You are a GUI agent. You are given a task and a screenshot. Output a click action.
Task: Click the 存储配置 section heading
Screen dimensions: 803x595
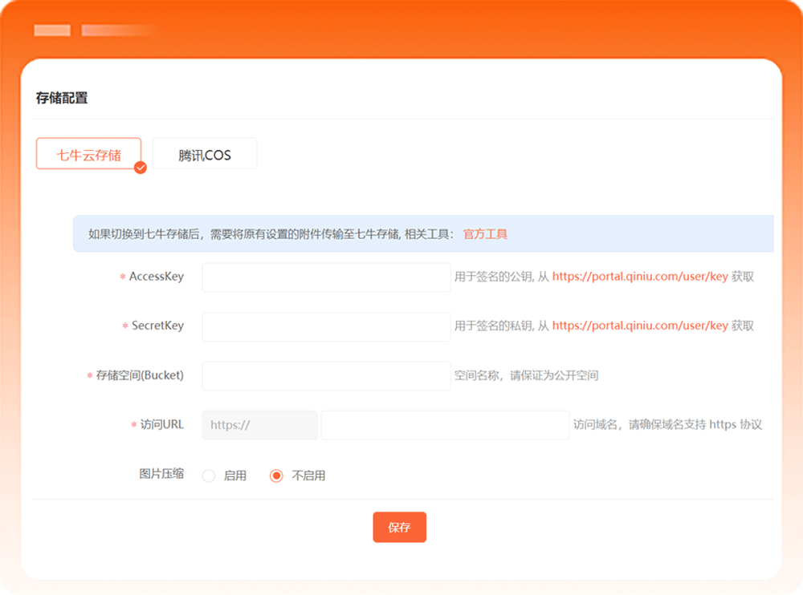pyautogui.click(x=62, y=98)
